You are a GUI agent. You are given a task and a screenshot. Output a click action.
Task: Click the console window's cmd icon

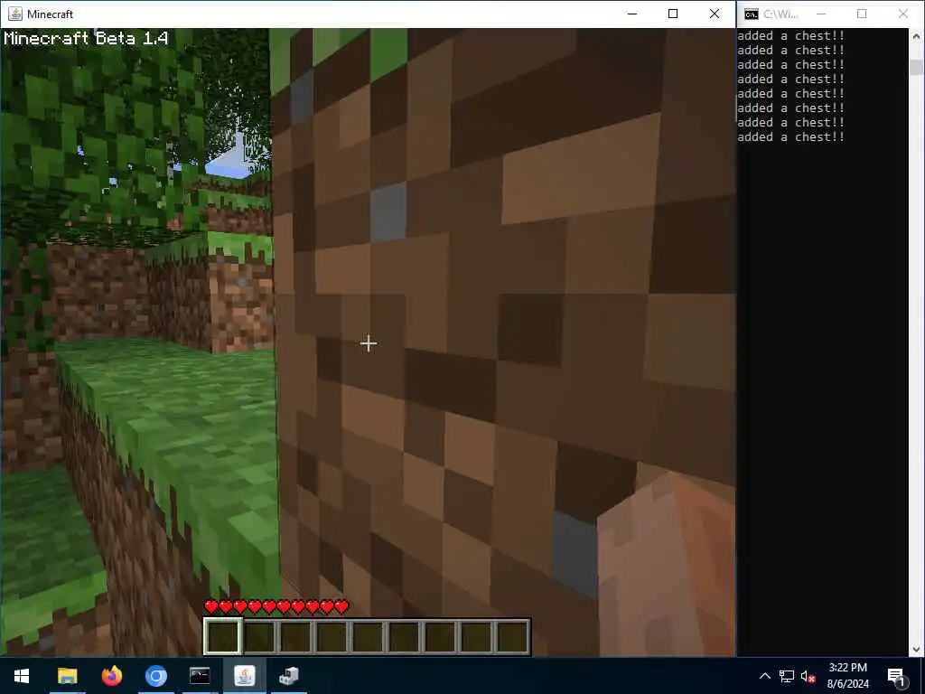[751, 14]
